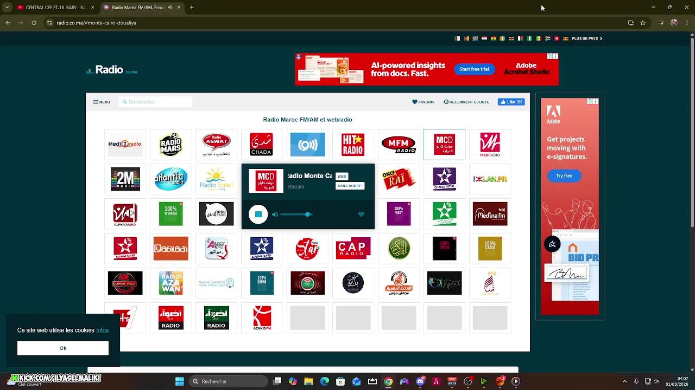Open the Med Radio station tile

point(490,145)
